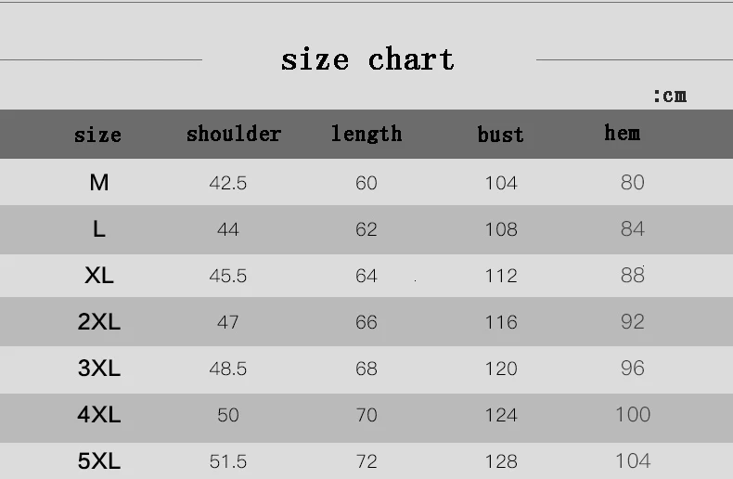Select the 4XL size label

[99, 414]
